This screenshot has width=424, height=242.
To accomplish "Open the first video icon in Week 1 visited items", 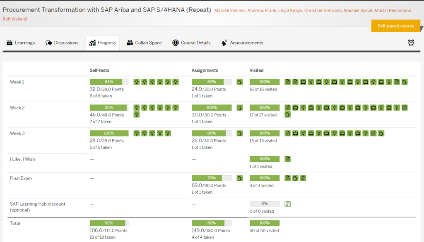I will click(303, 82).
